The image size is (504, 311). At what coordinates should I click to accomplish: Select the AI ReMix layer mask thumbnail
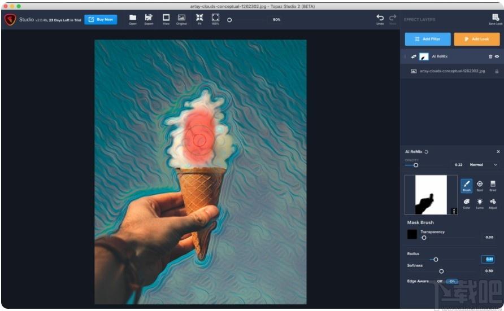[424, 56]
